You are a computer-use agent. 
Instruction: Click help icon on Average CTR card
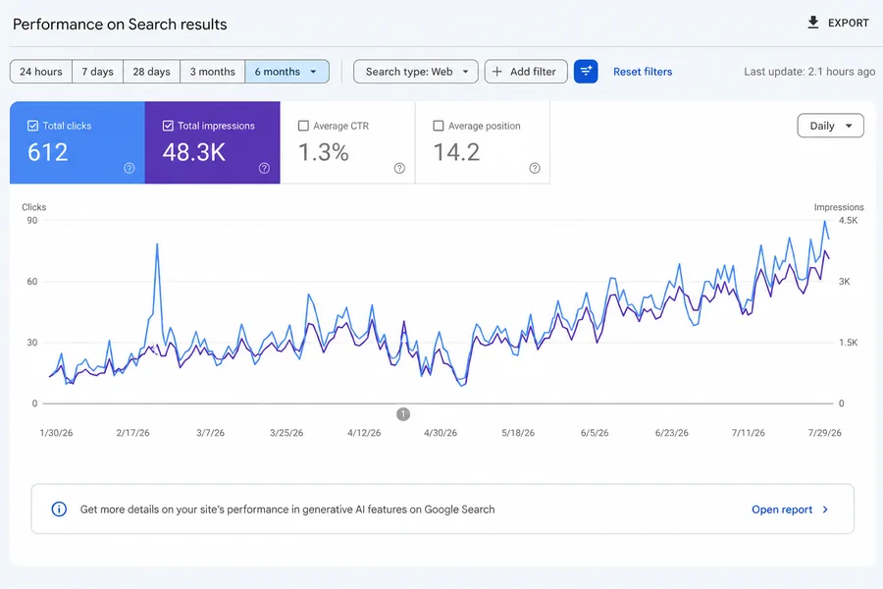pos(399,168)
